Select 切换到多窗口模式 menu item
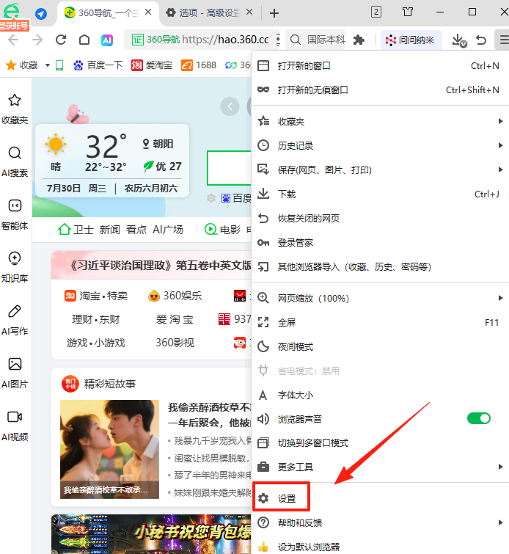 [x=381, y=443]
